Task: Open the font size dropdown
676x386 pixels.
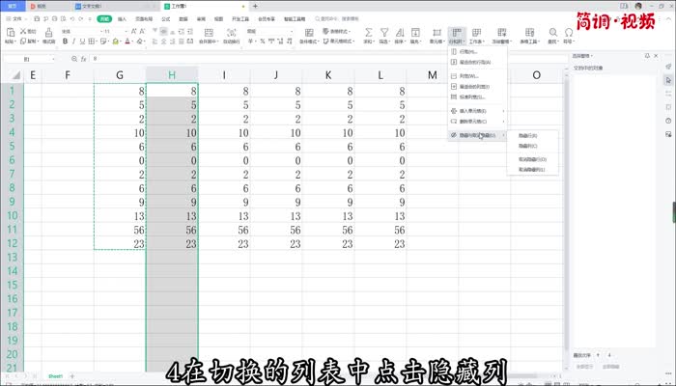Action: coord(119,31)
